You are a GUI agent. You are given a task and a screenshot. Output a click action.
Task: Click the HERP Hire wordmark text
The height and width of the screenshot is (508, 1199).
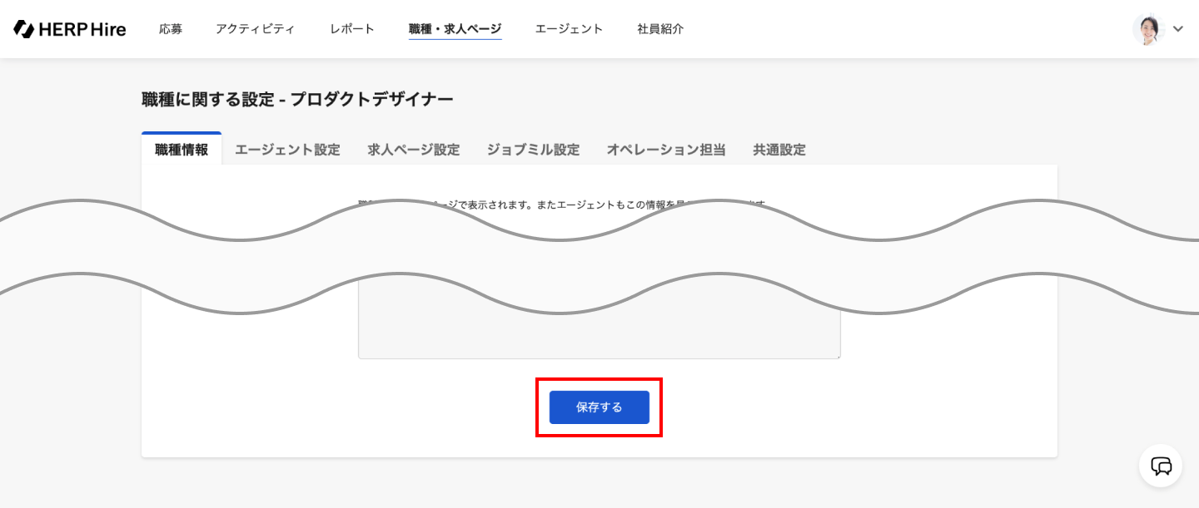(82, 29)
